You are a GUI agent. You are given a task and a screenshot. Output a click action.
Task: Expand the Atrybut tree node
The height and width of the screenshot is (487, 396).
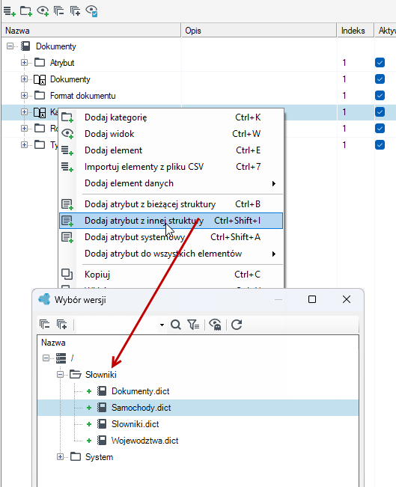pos(24,63)
